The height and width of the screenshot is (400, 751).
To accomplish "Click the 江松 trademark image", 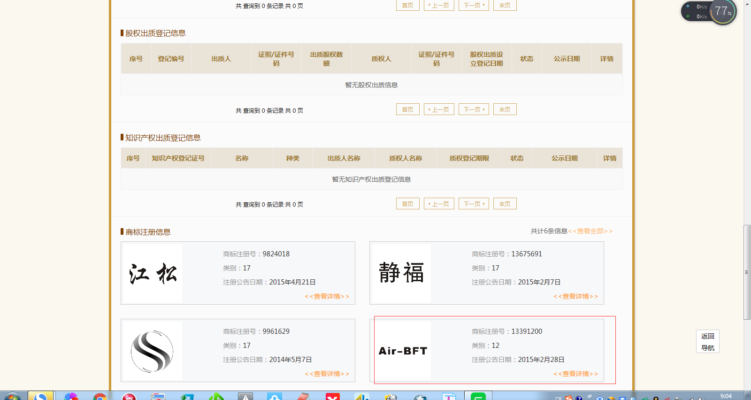I will tap(153, 273).
